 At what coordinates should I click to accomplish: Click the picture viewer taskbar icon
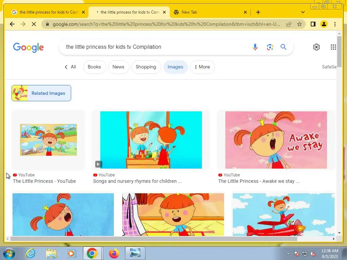pyautogui.click(x=135, y=253)
